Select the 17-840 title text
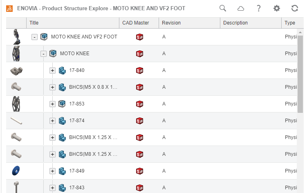 [77, 70]
